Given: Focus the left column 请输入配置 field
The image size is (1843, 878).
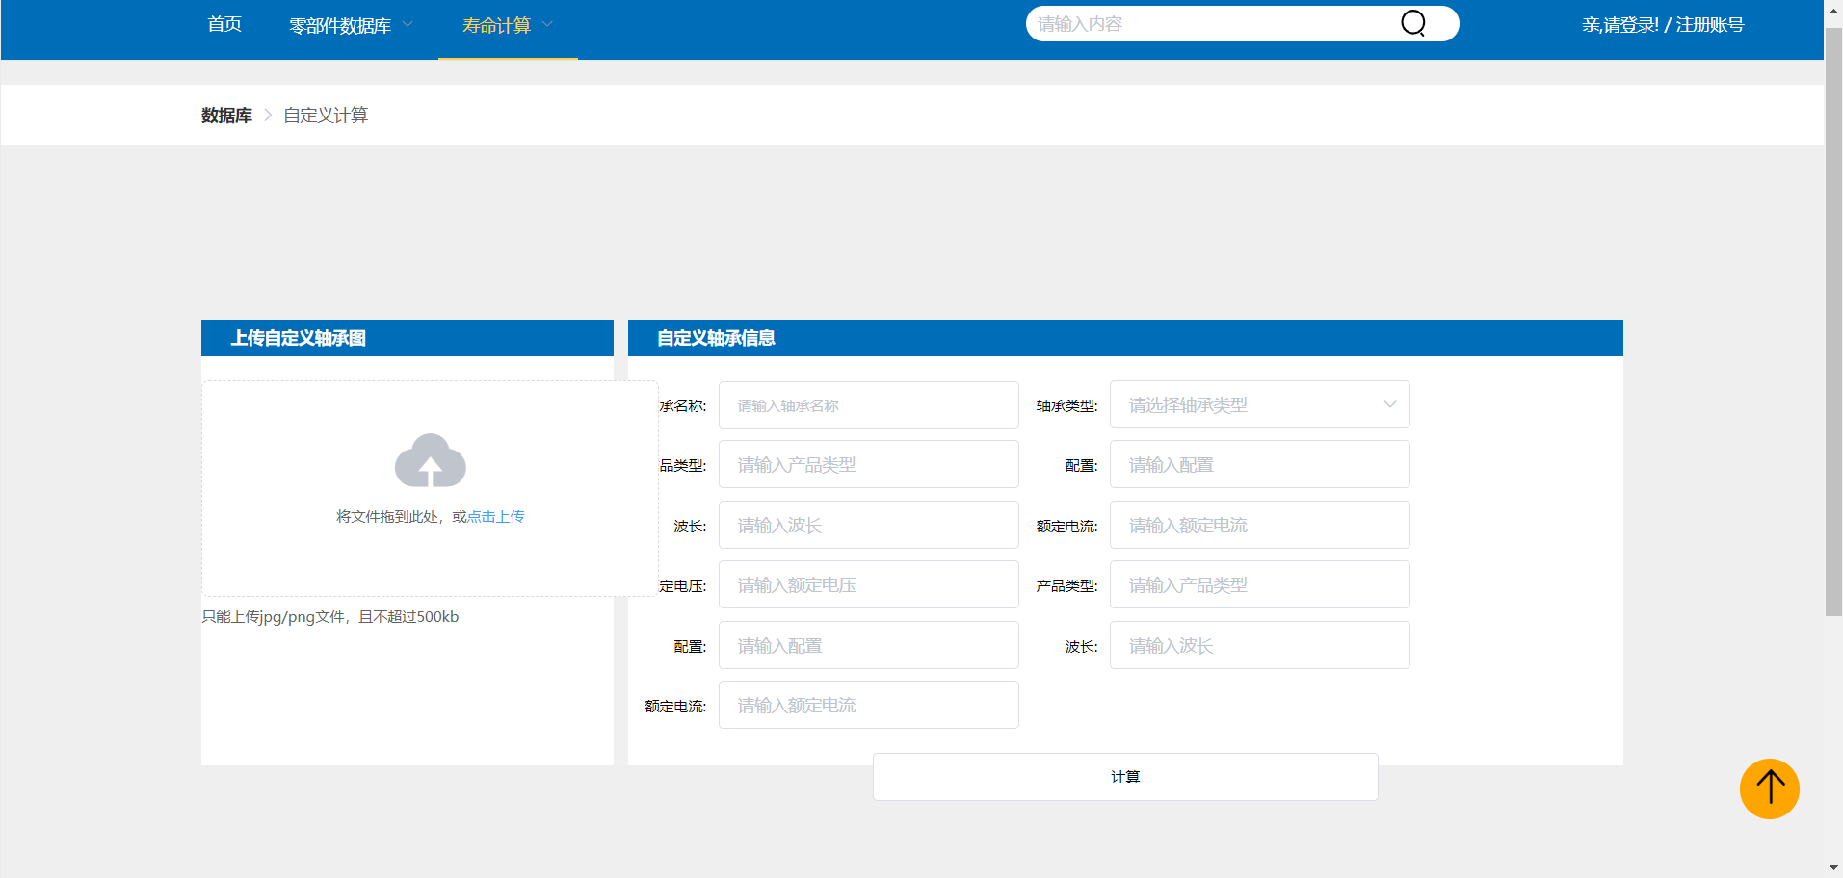Looking at the screenshot, I should (x=868, y=646).
